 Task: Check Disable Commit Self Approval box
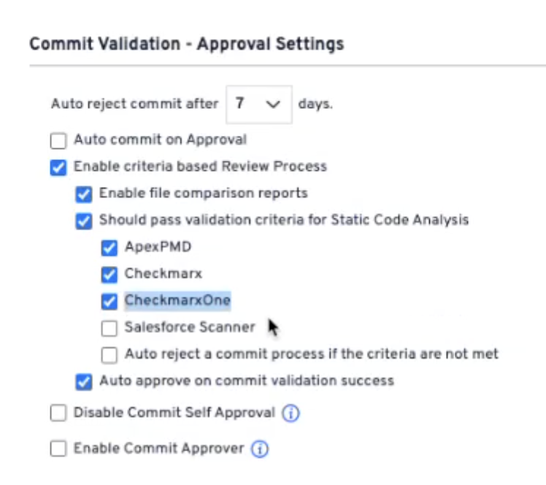tap(58, 413)
